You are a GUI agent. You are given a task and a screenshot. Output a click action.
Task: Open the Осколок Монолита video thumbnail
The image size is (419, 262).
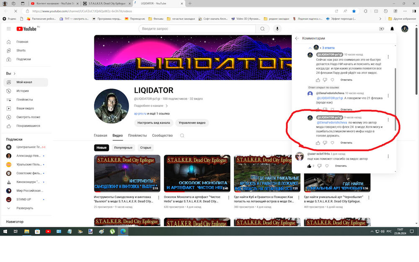click(x=197, y=174)
